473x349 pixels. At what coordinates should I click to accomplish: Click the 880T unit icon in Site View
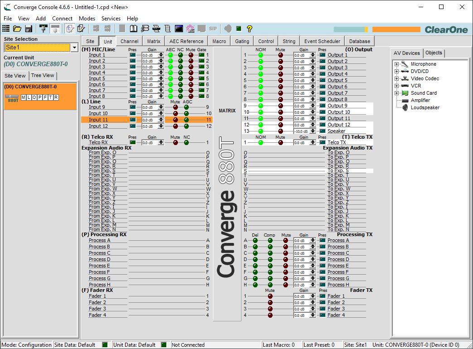point(12,98)
